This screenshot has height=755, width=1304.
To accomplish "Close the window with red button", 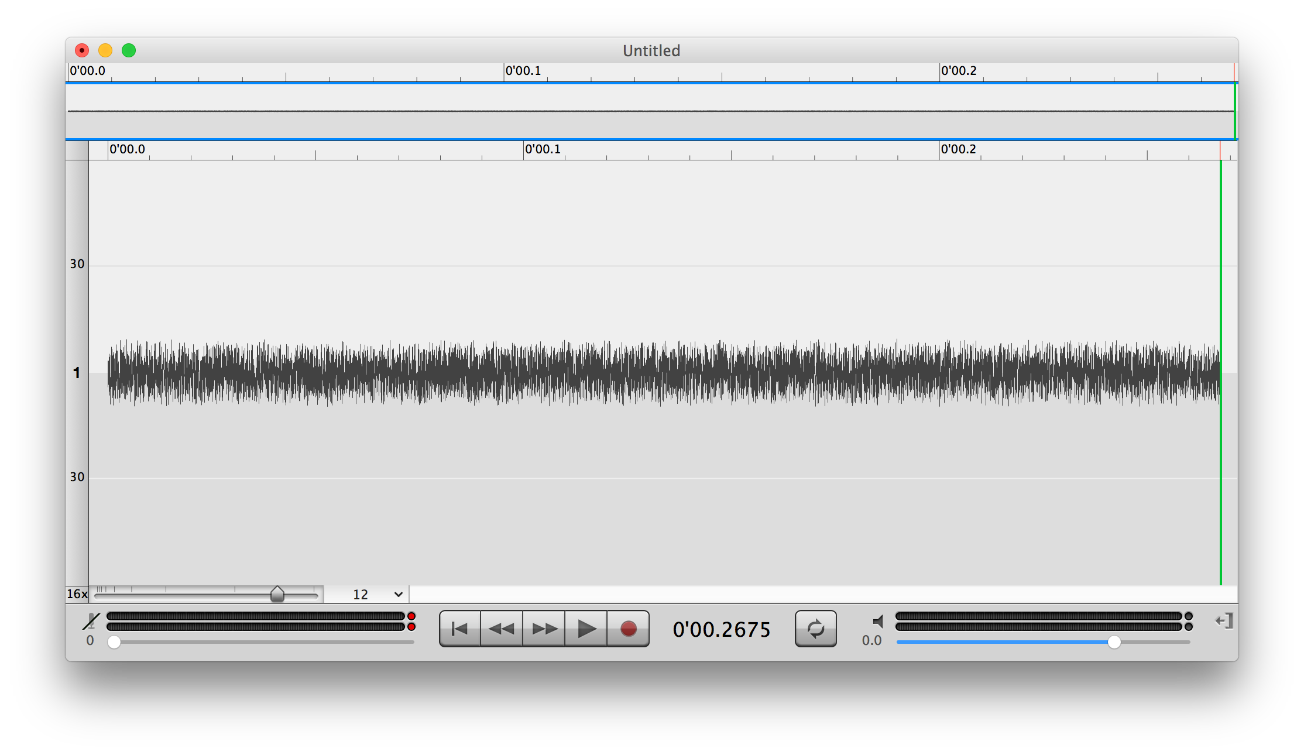I will point(82,50).
